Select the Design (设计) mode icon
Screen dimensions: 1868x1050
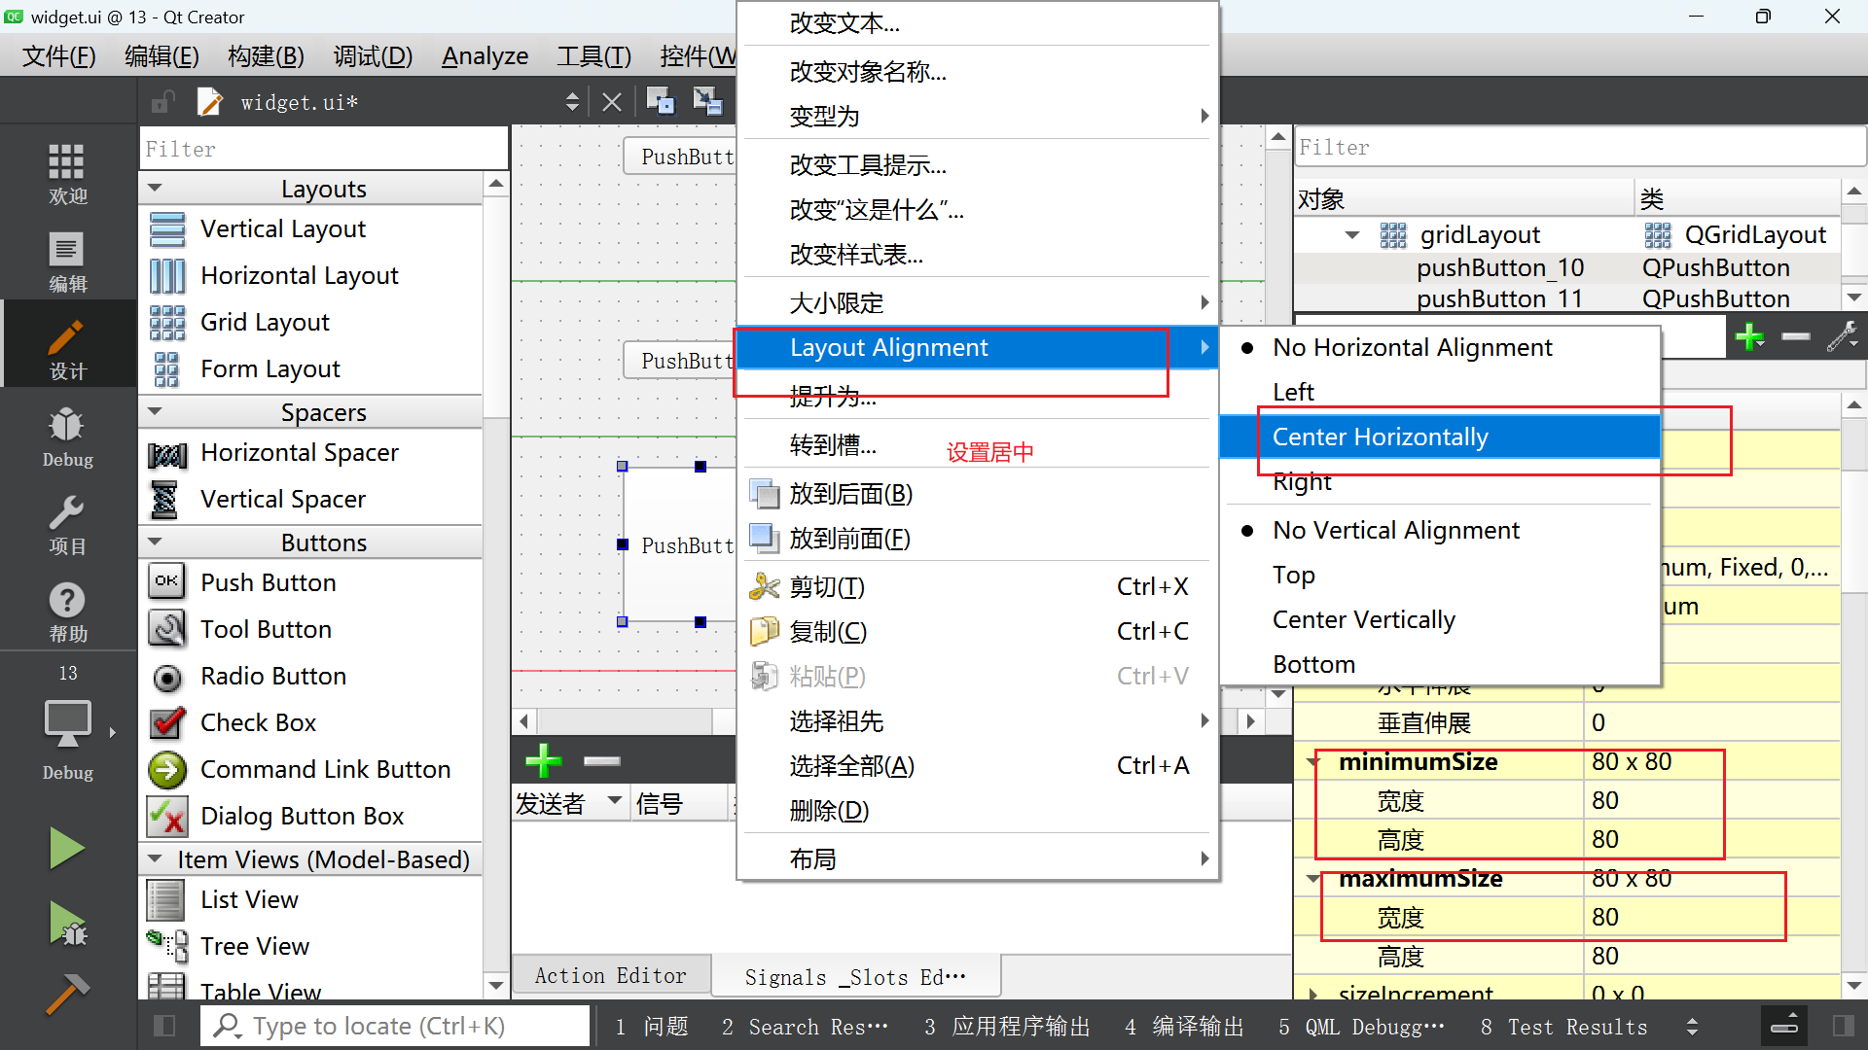pyautogui.click(x=67, y=348)
